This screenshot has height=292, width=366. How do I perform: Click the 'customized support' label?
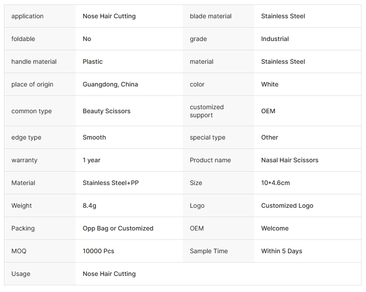coord(207,111)
